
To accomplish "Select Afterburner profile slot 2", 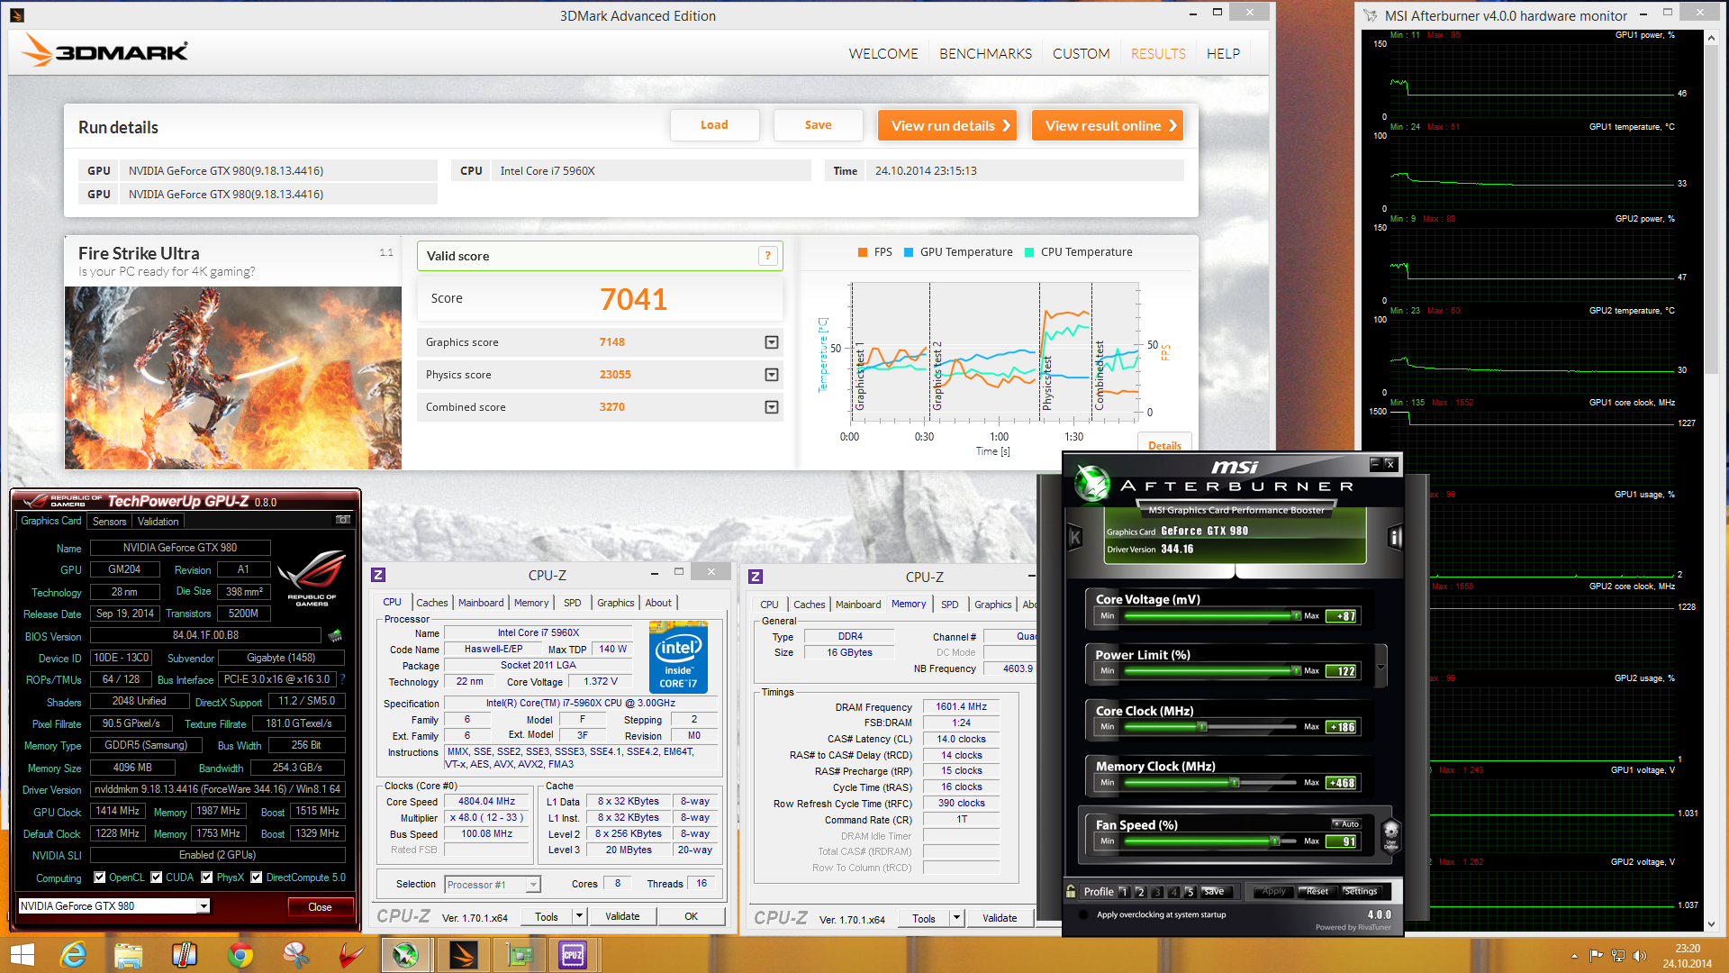I will (x=1140, y=892).
